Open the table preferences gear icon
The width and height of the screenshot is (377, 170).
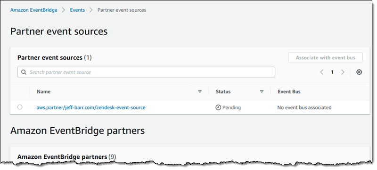pyautogui.click(x=359, y=72)
